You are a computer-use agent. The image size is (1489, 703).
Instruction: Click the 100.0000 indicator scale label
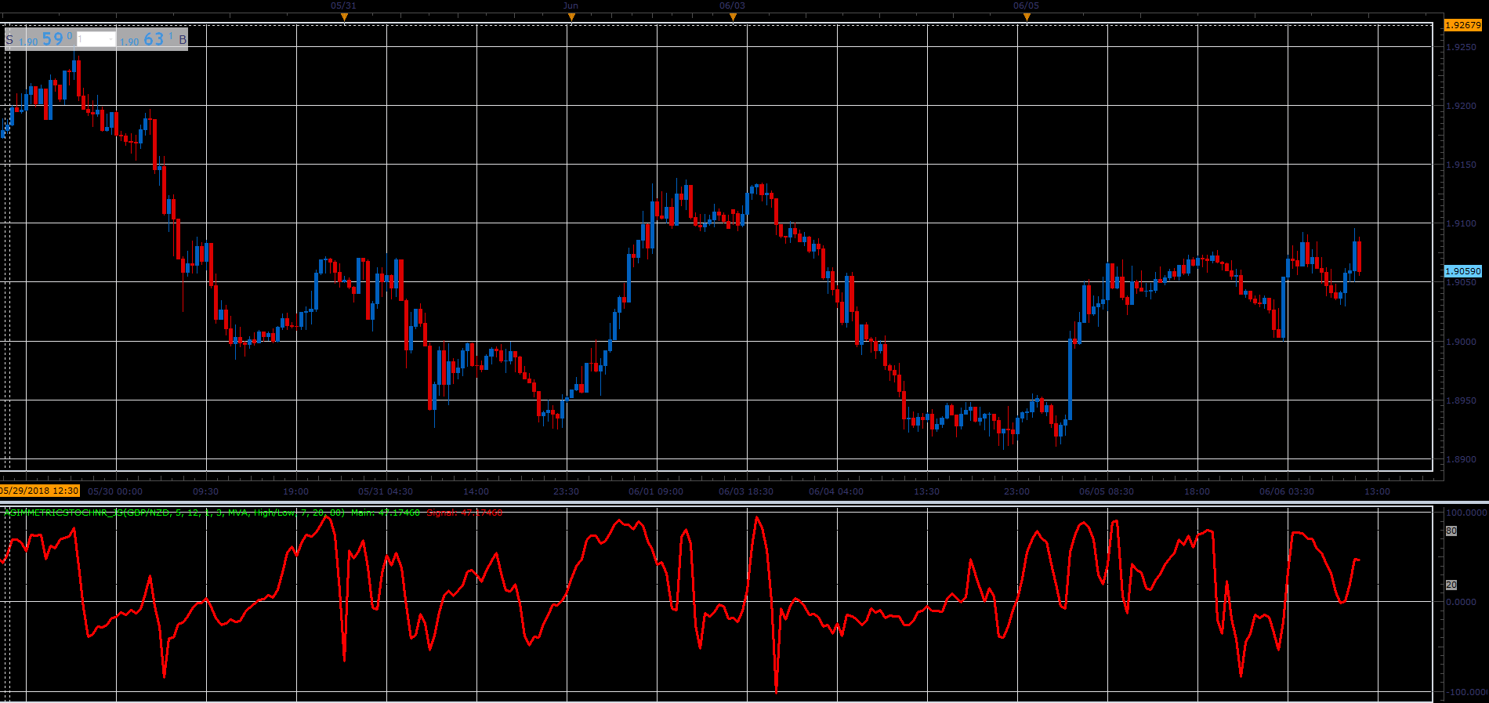tap(1466, 513)
